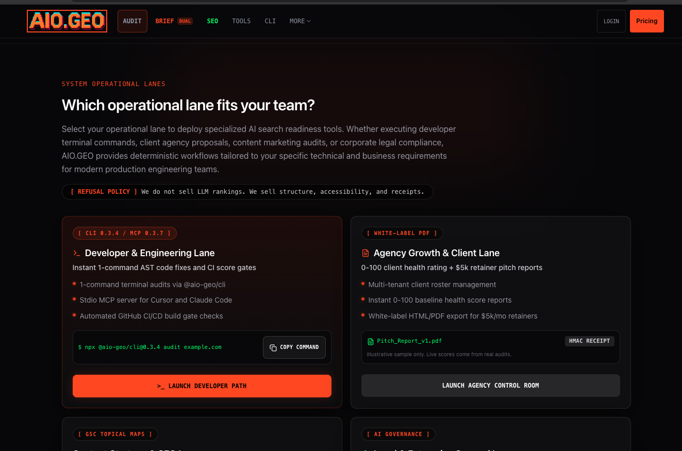Click 'Instant 0-100 baseline health score reports'
Image resolution: width=682 pixels, height=451 pixels.
point(440,300)
